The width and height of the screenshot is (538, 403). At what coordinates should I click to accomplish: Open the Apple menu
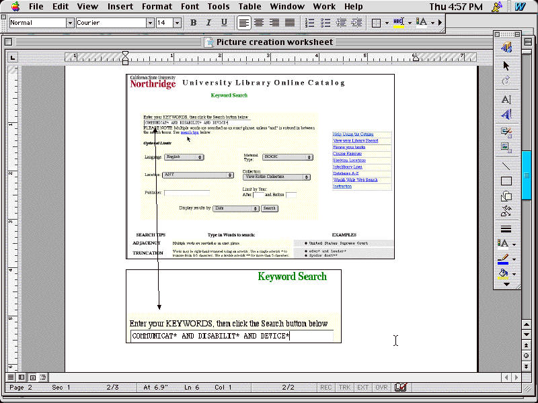(15, 6)
